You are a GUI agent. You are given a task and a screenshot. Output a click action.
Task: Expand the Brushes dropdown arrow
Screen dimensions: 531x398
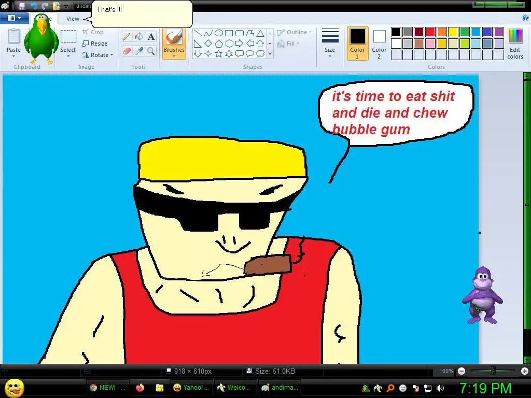coord(174,56)
